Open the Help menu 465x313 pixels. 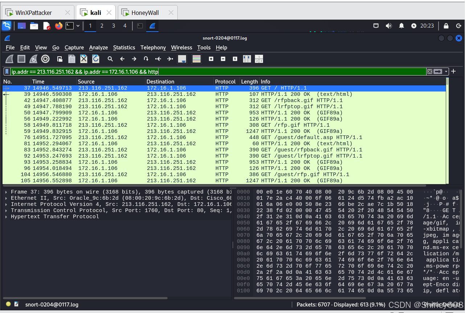coord(222,48)
